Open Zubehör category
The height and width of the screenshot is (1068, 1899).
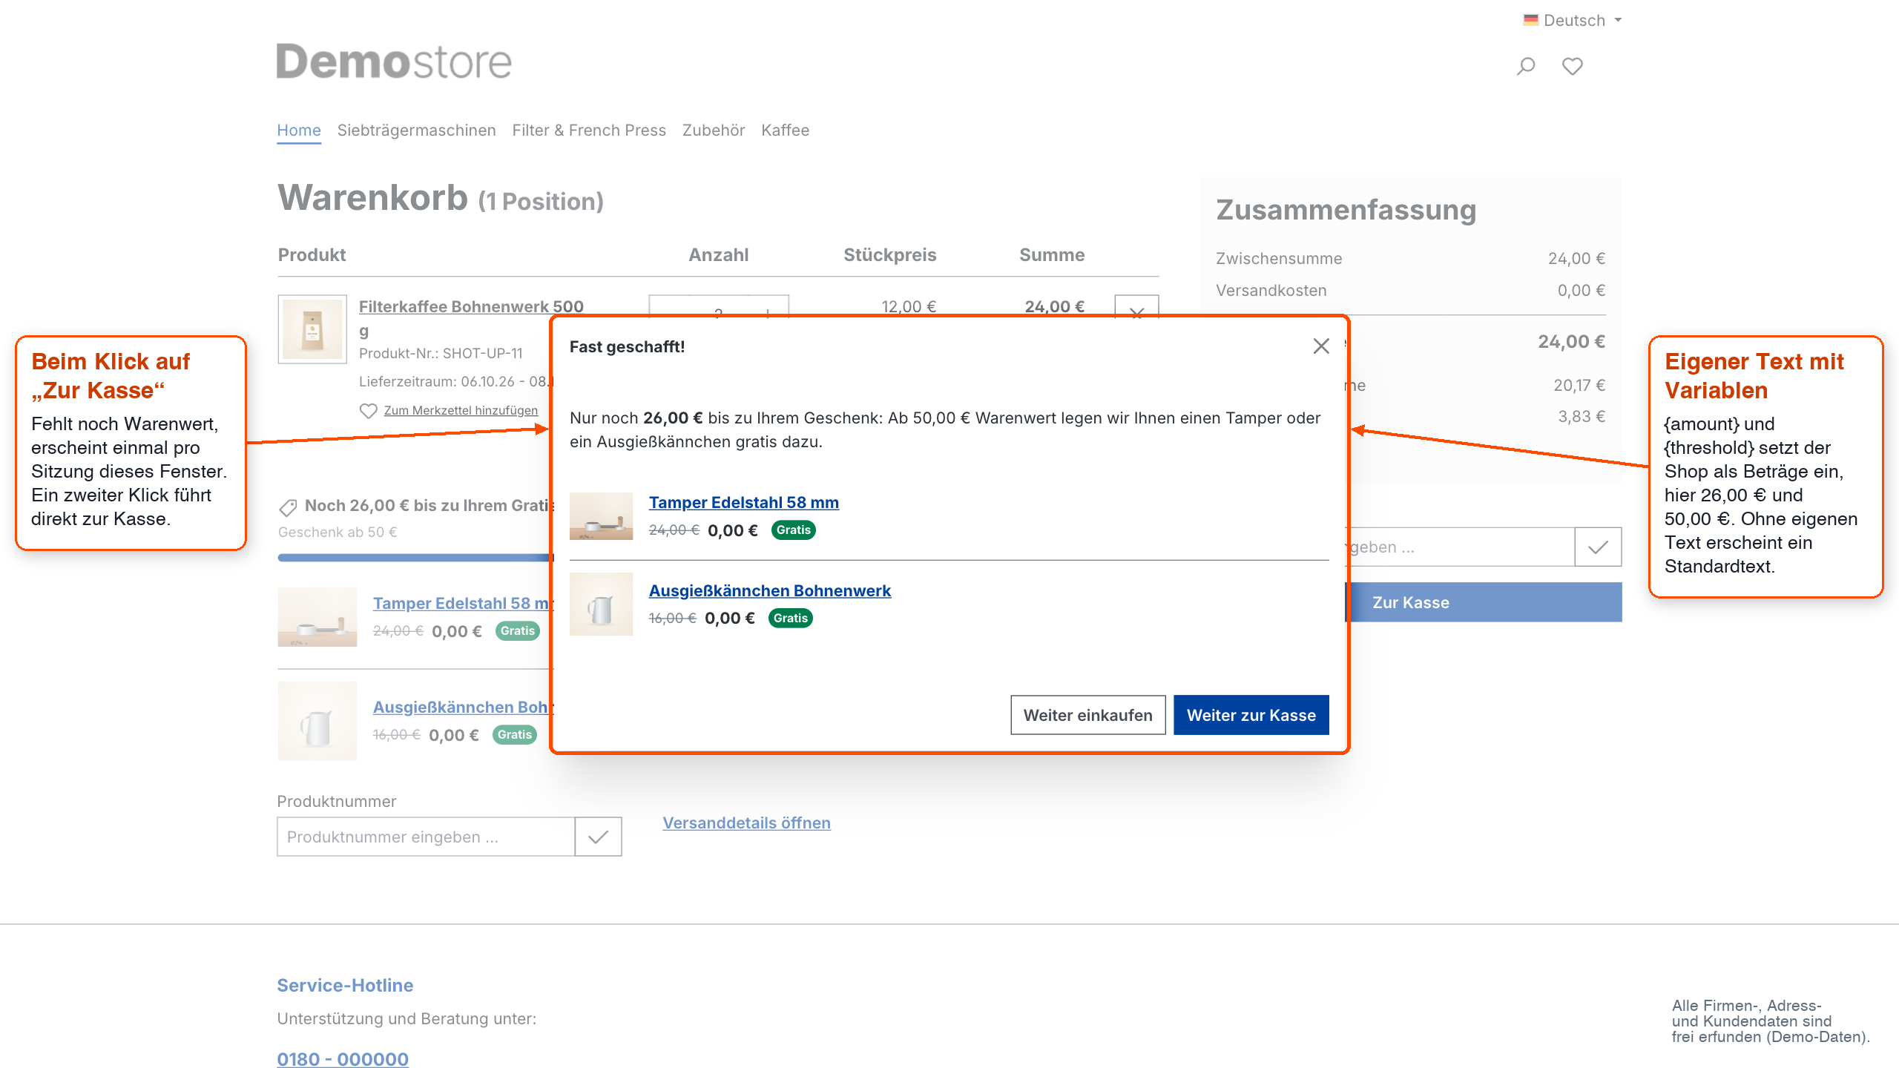tap(713, 131)
